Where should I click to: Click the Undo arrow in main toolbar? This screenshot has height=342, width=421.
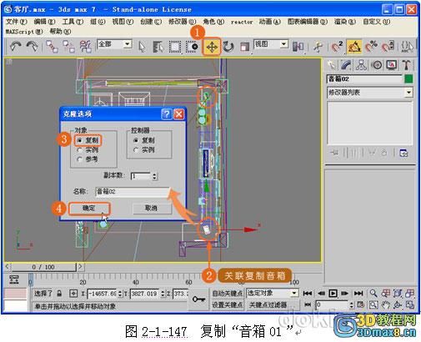(x=16, y=46)
